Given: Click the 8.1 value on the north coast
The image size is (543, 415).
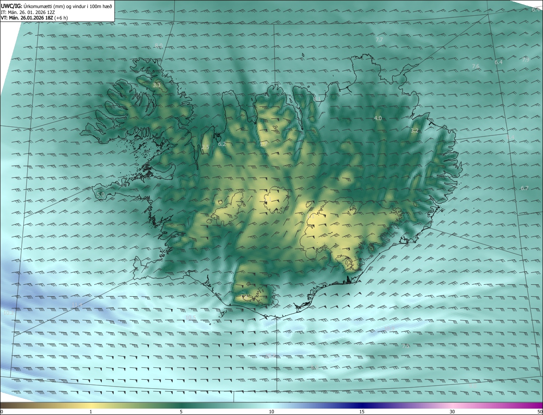Looking at the screenshot, I should click(x=317, y=99).
